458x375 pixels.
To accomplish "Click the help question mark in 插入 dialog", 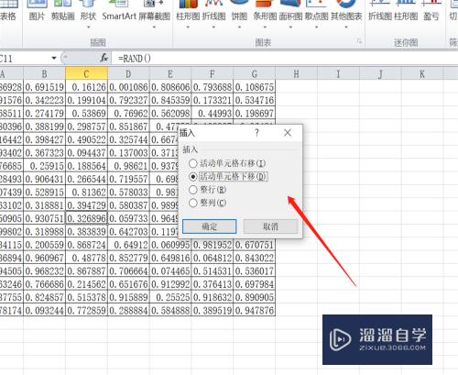I will point(256,133).
